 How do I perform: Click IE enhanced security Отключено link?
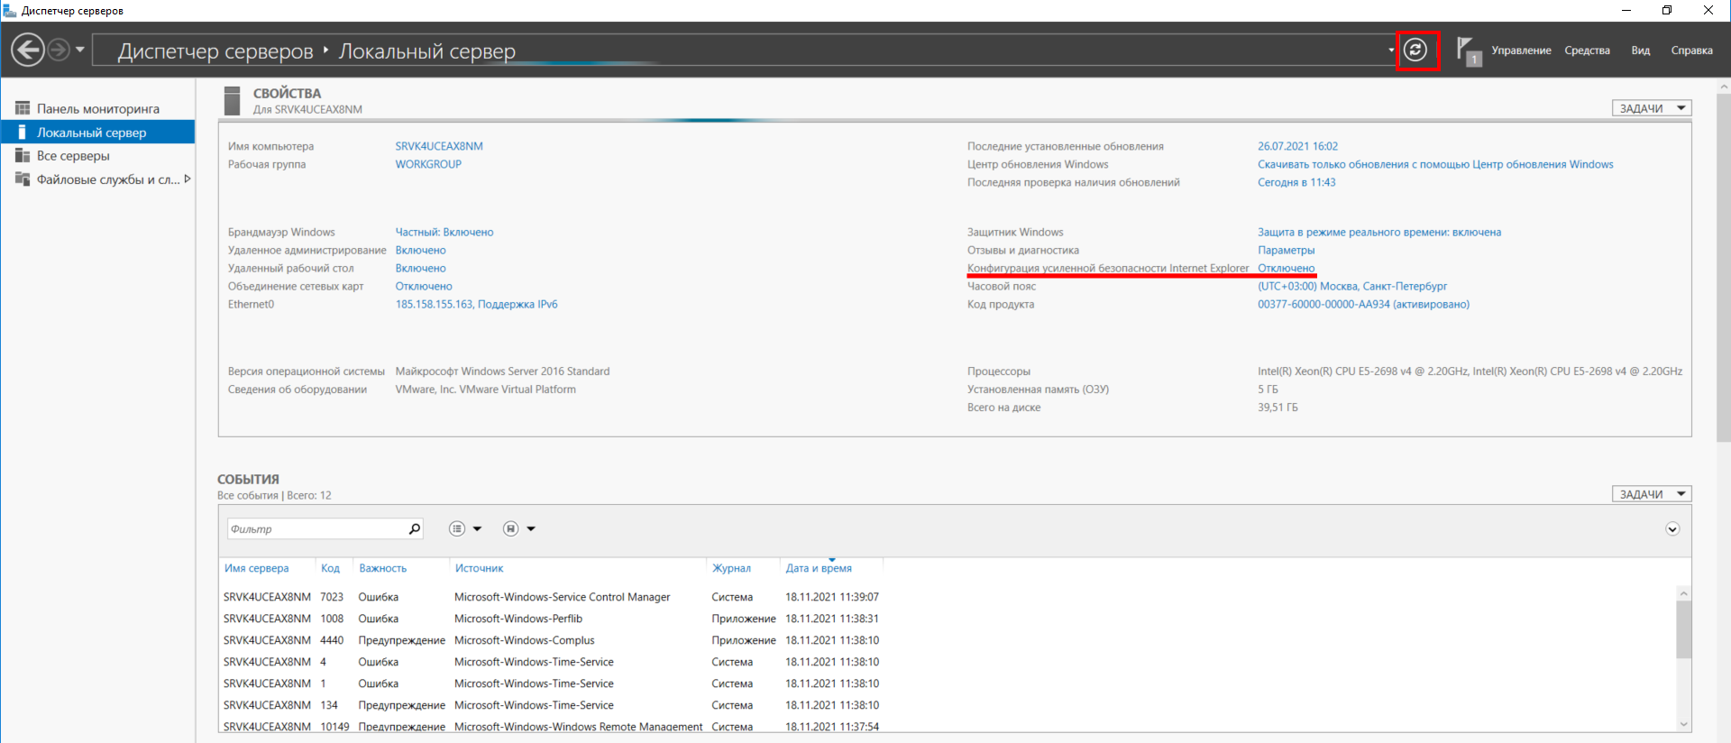tap(1286, 269)
